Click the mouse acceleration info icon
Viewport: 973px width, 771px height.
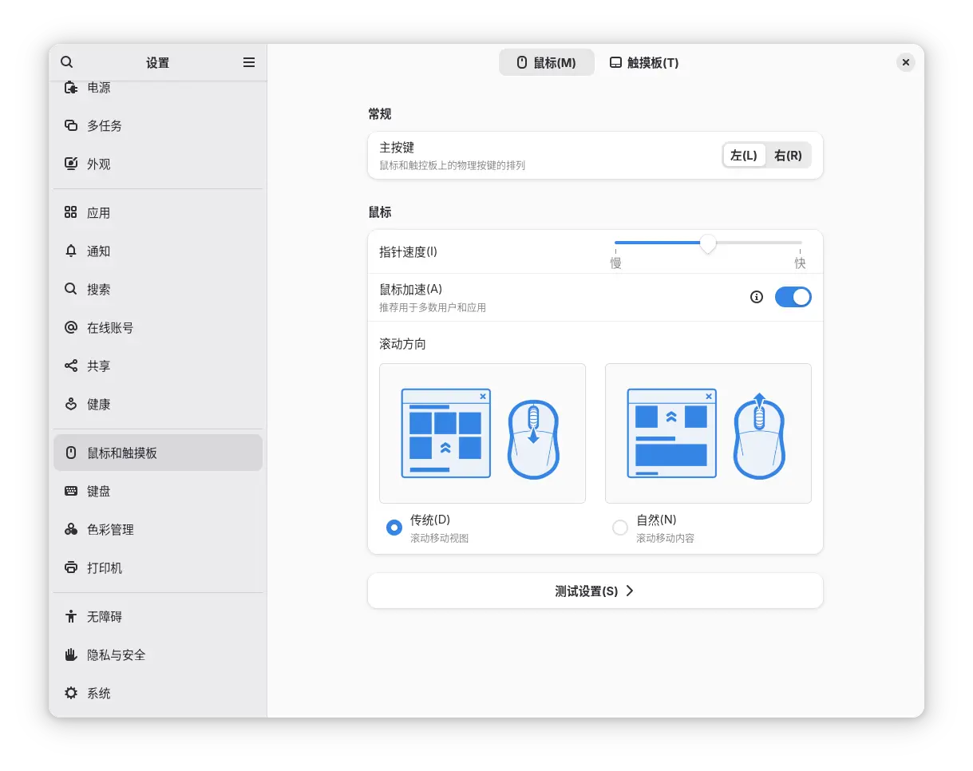[x=757, y=297]
